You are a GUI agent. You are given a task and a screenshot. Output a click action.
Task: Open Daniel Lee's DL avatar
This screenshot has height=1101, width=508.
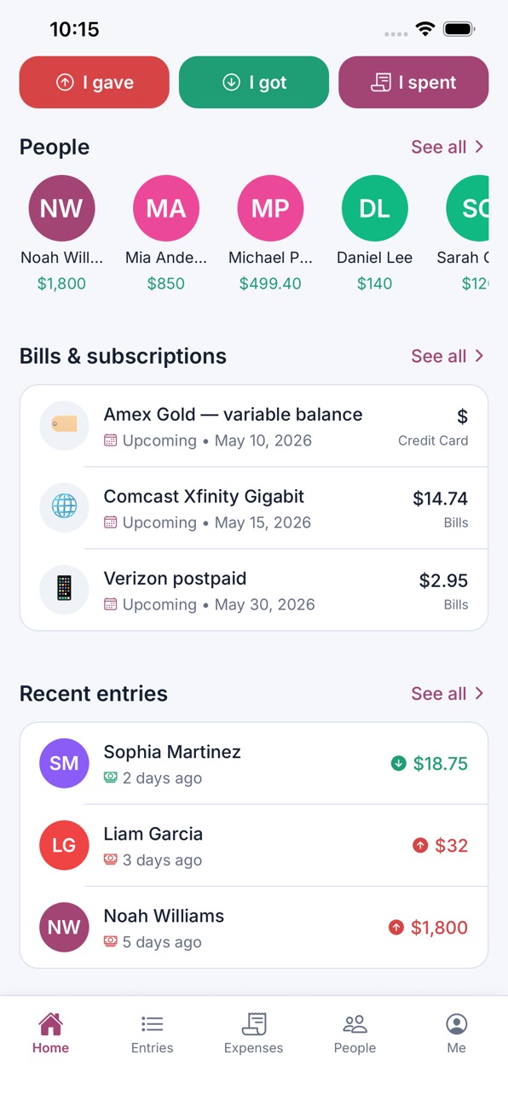(x=375, y=208)
